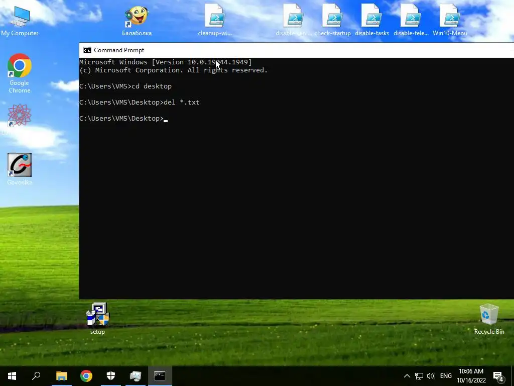Open the My Computer desktop icon

coord(20,20)
